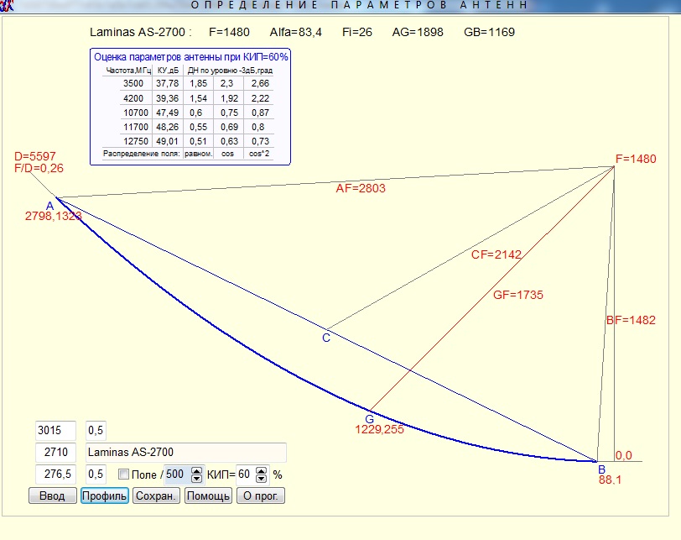
Task: Click the Профиль button
Action: click(x=104, y=495)
